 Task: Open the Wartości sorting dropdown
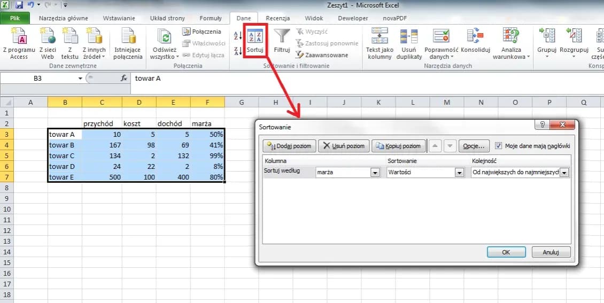(459, 173)
